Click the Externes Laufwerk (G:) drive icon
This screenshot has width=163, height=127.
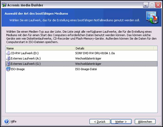[x=8, y=64]
